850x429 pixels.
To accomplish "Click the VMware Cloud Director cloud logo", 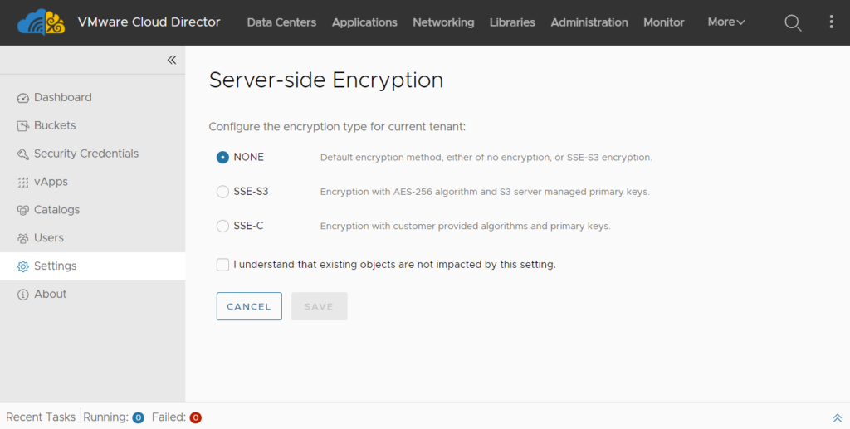I will [42, 22].
